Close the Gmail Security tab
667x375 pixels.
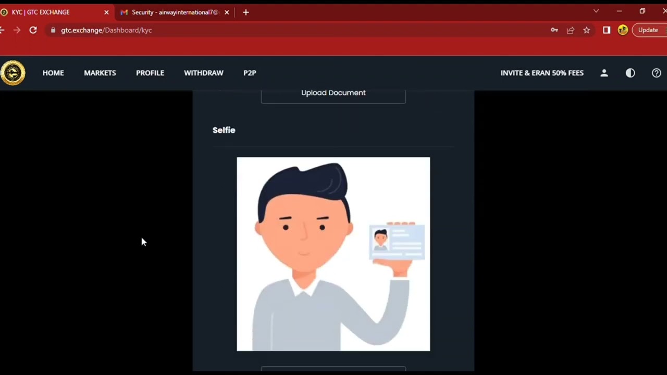[227, 12]
